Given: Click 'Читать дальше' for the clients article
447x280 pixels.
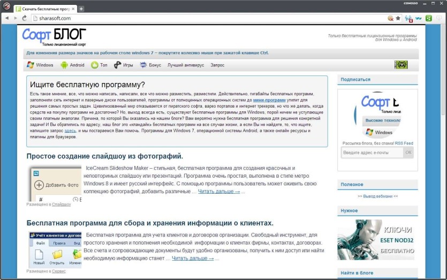Looking at the screenshot, I should (193, 259).
